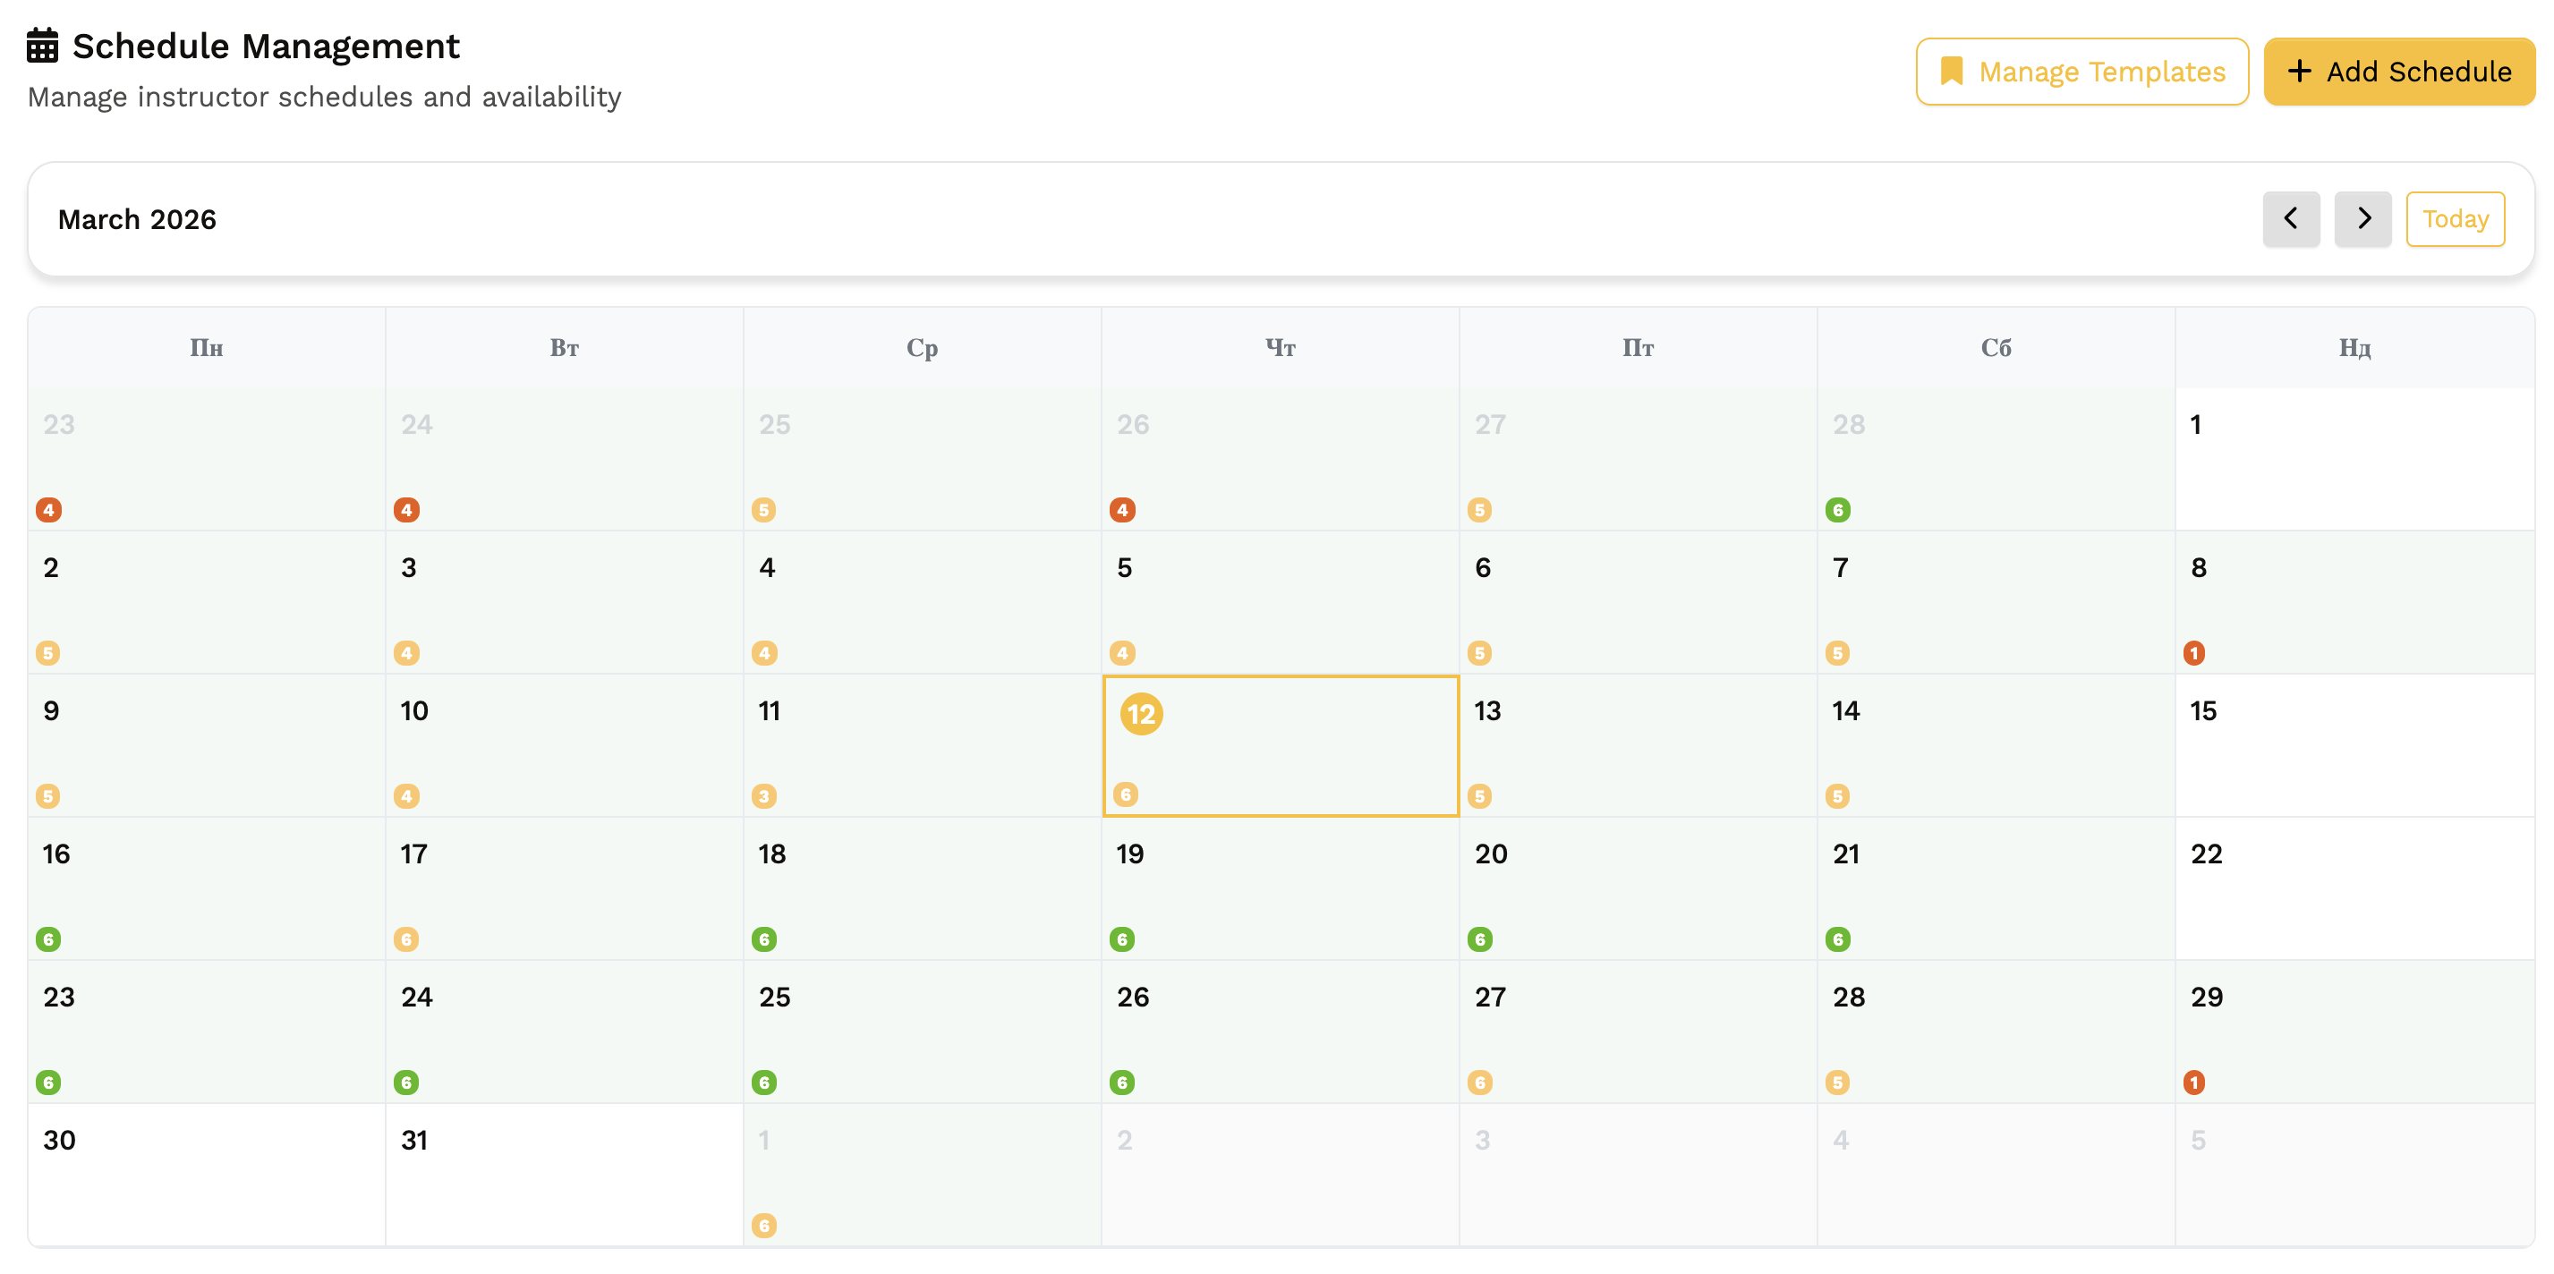Click Add Schedule button
Screen dimensions: 2554x1274
click(2398, 72)
